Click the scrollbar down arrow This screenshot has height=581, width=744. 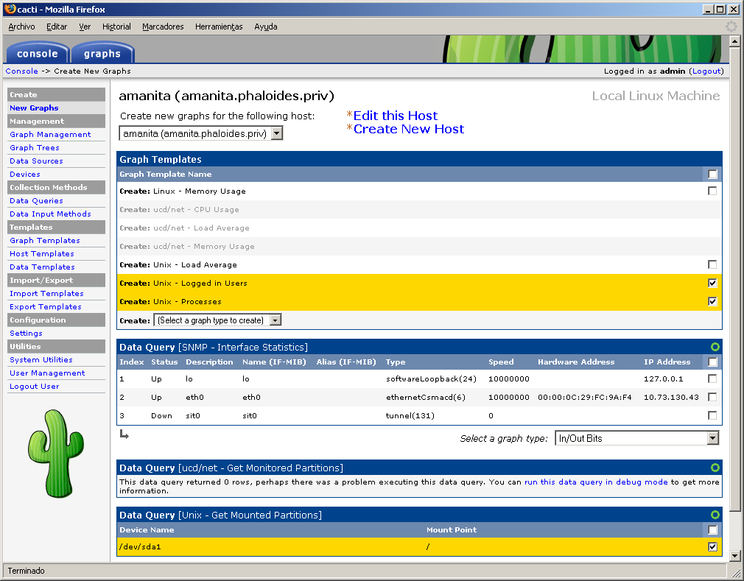tap(734, 555)
